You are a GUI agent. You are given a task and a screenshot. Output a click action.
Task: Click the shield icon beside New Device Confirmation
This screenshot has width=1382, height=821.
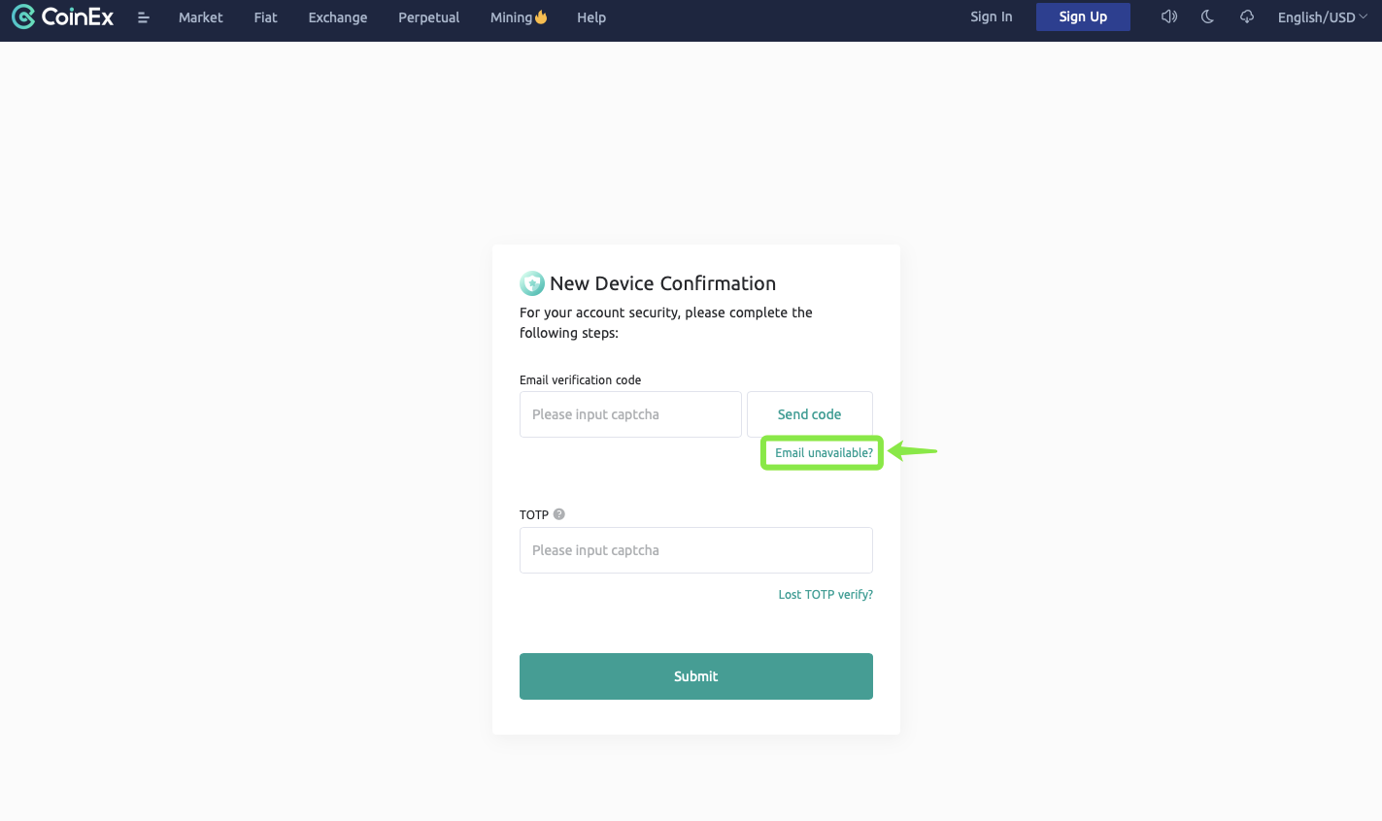tap(531, 282)
